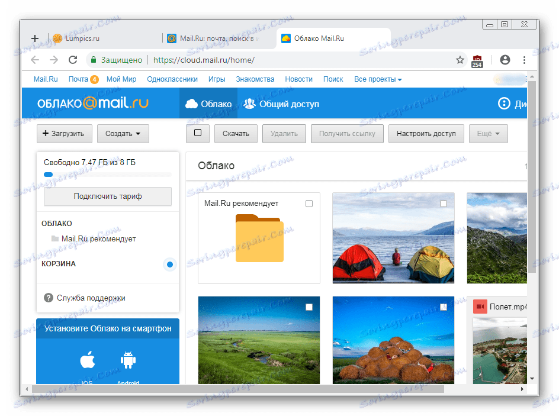
Task: Expand the Все проекты dropdown
Action: 378,79
